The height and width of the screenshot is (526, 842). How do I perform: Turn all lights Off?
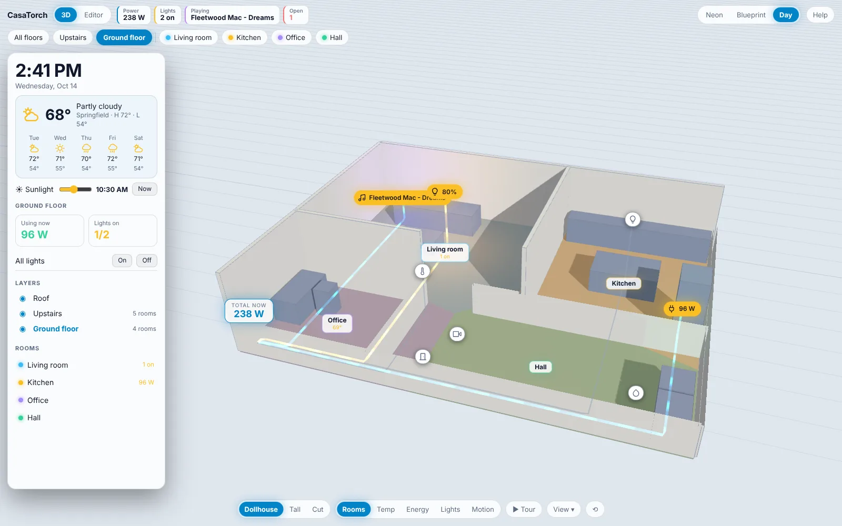click(147, 260)
